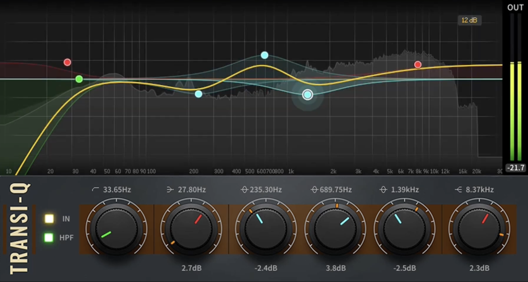Click the bell filter icon beside 1.39kHz

click(383, 189)
